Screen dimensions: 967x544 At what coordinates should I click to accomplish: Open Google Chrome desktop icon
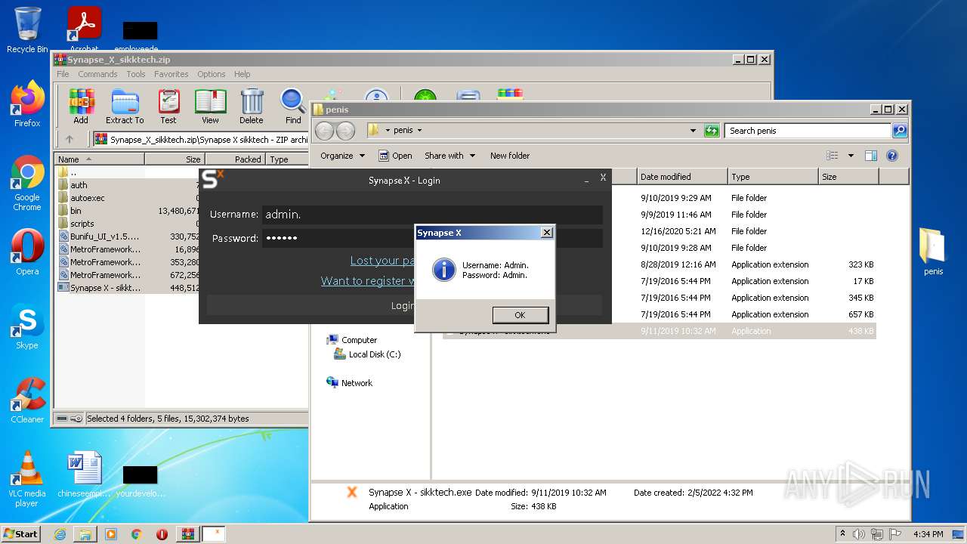tap(27, 183)
